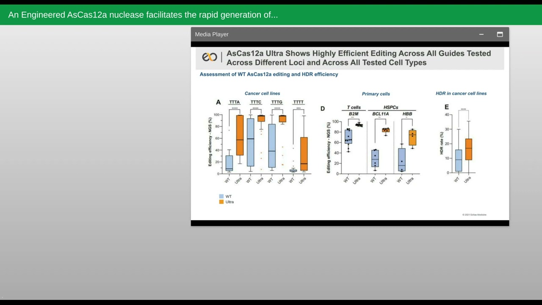Click the "Primary cells" chart title
542x305 pixels.
pyautogui.click(x=376, y=94)
